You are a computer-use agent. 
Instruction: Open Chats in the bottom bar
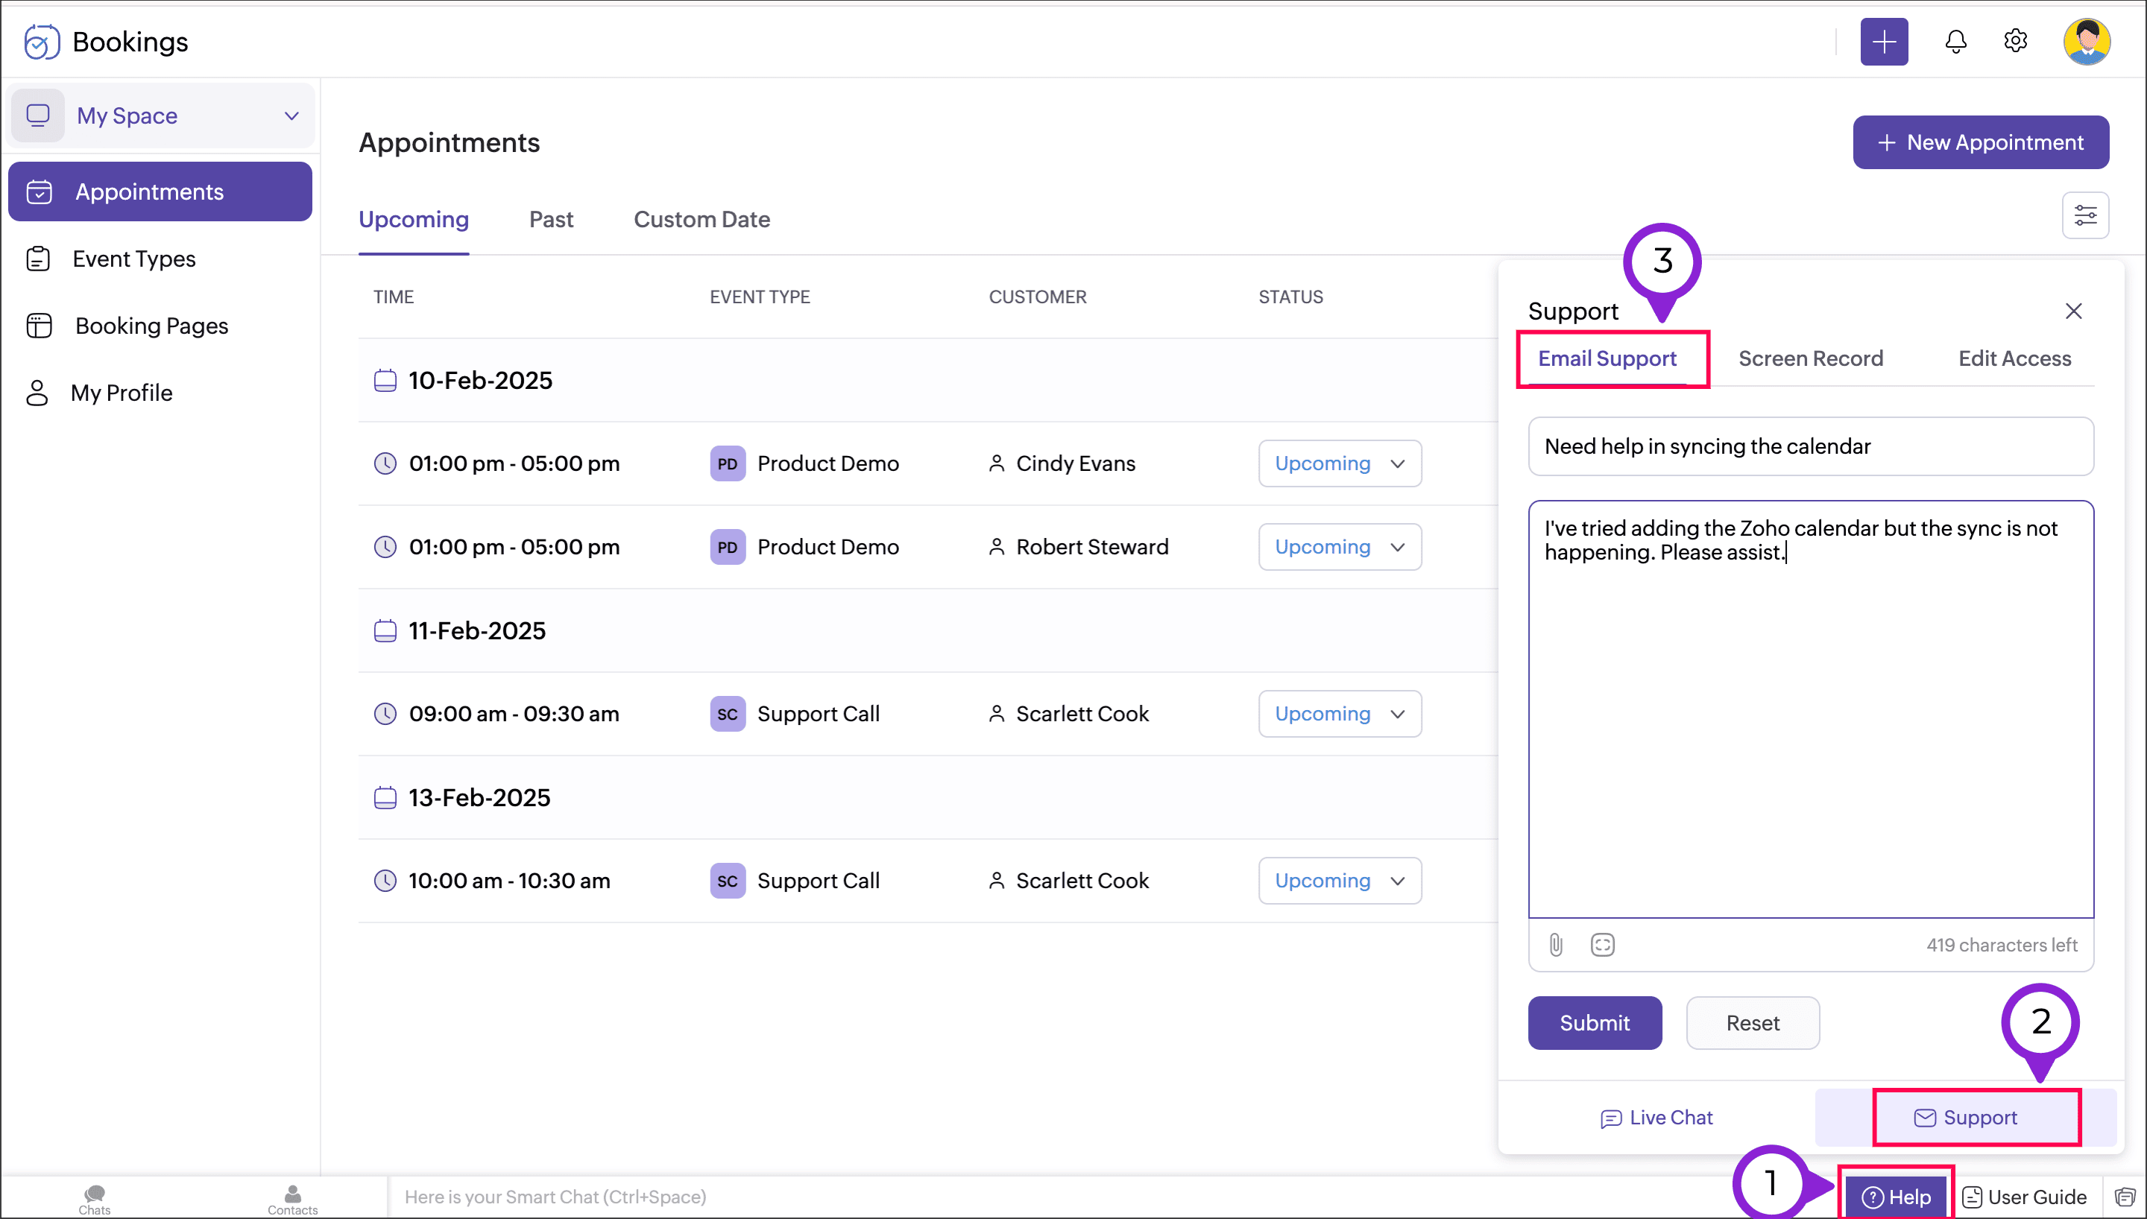coord(95,1199)
